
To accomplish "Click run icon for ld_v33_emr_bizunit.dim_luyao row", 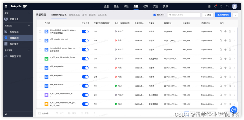I will (x=225, y=58).
